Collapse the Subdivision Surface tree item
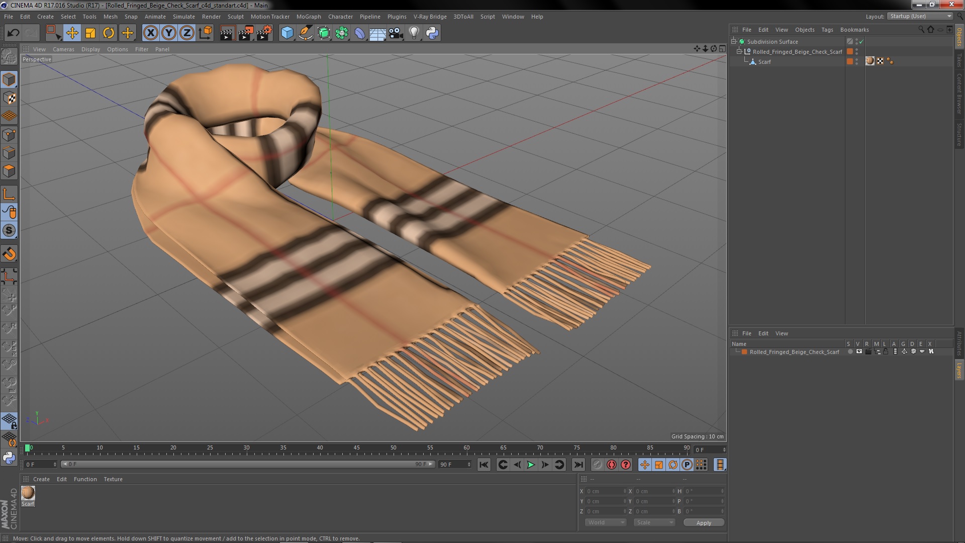 (x=734, y=42)
